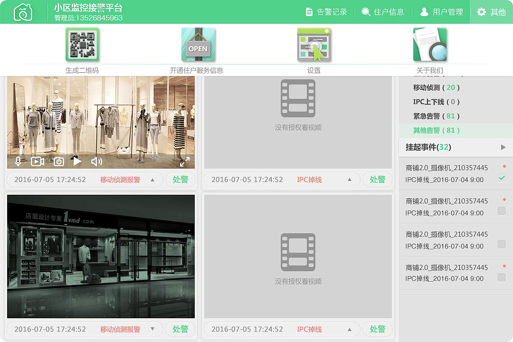Check the third suspended event checkbox
This screenshot has width=513, height=342.
[x=502, y=244]
